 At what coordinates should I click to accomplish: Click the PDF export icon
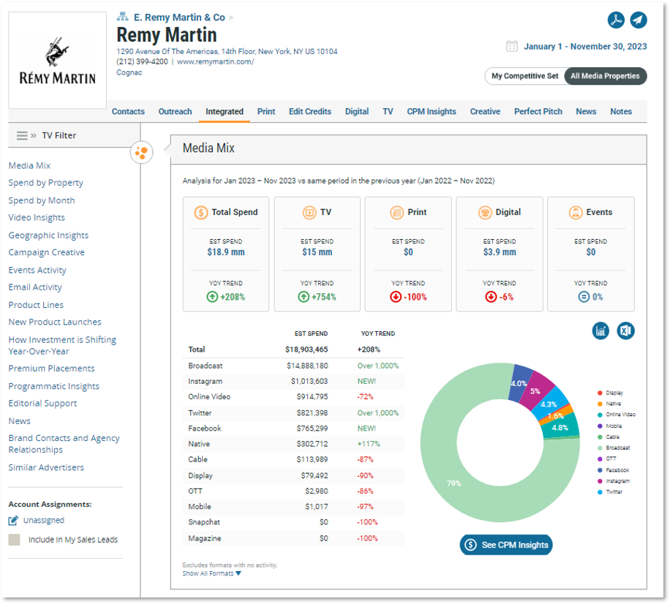[x=616, y=20]
